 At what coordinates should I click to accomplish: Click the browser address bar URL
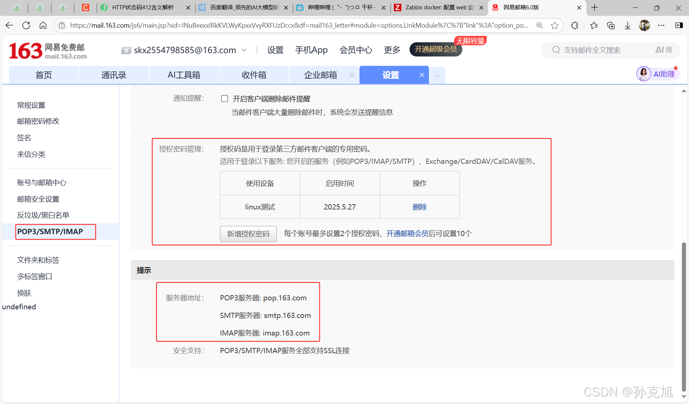[x=299, y=25]
